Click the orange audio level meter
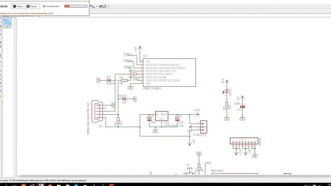The height and width of the screenshot is (186, 331). [76, 6]
